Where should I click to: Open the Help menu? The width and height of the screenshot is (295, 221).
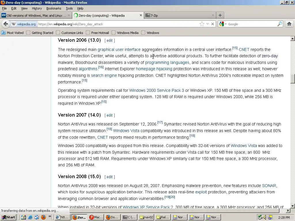(x=80, y=8)
